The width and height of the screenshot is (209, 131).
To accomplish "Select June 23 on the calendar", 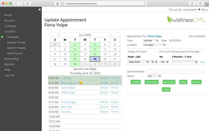I will [75, 59].
